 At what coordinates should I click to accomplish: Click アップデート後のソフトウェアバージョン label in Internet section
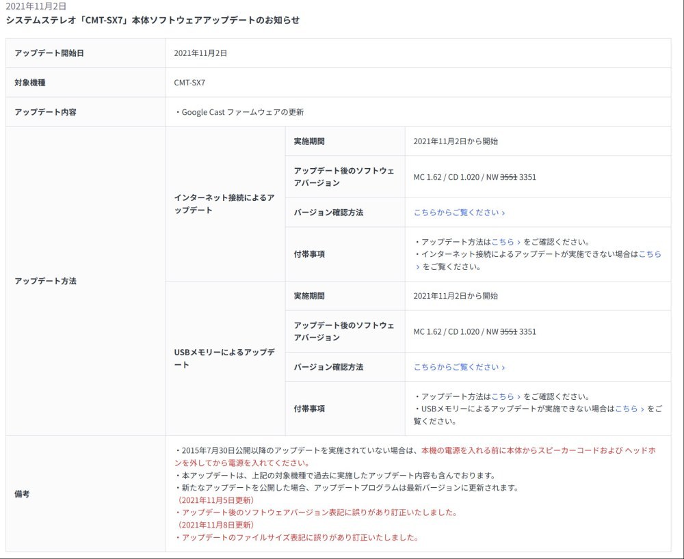tap(344, 177)
